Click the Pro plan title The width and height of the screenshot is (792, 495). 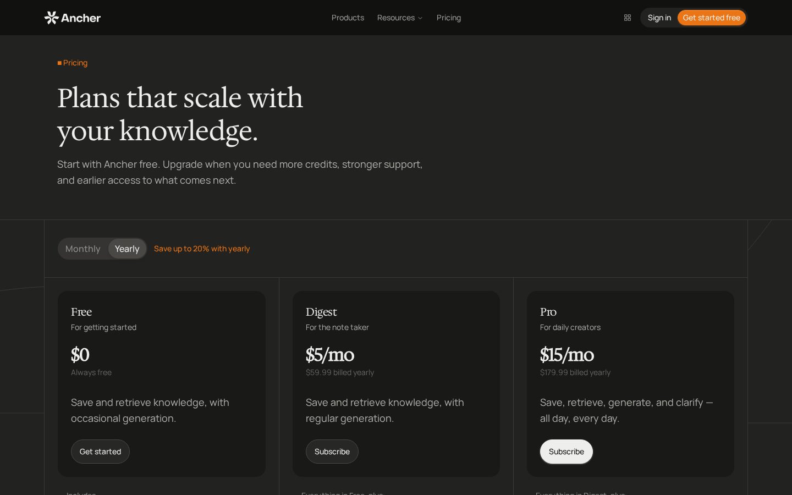coord(548,312)
